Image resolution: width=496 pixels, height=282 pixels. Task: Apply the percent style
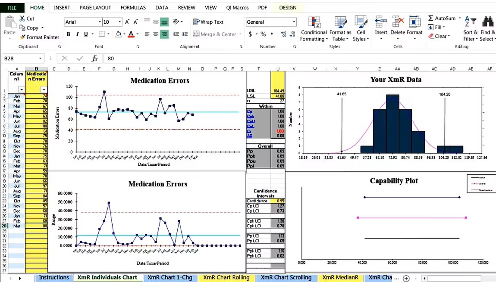263,34
